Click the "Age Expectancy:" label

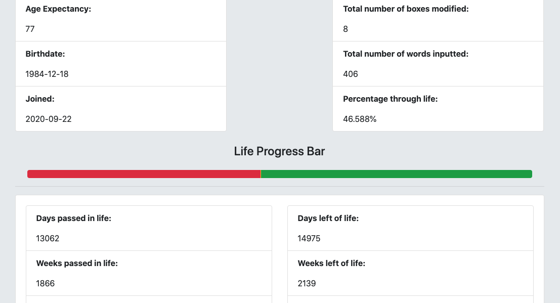click(58, 9)
